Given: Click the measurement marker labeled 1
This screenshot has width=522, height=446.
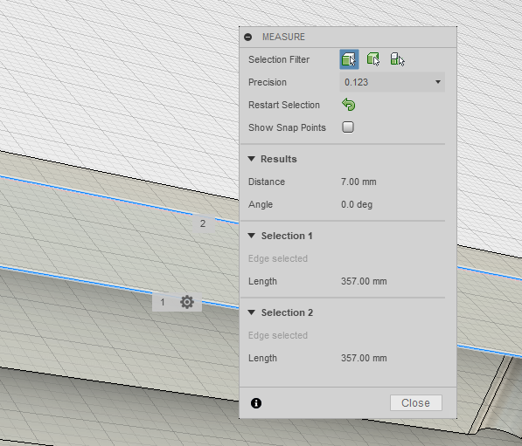Looking at the screenshot, I should pos(163,302).
